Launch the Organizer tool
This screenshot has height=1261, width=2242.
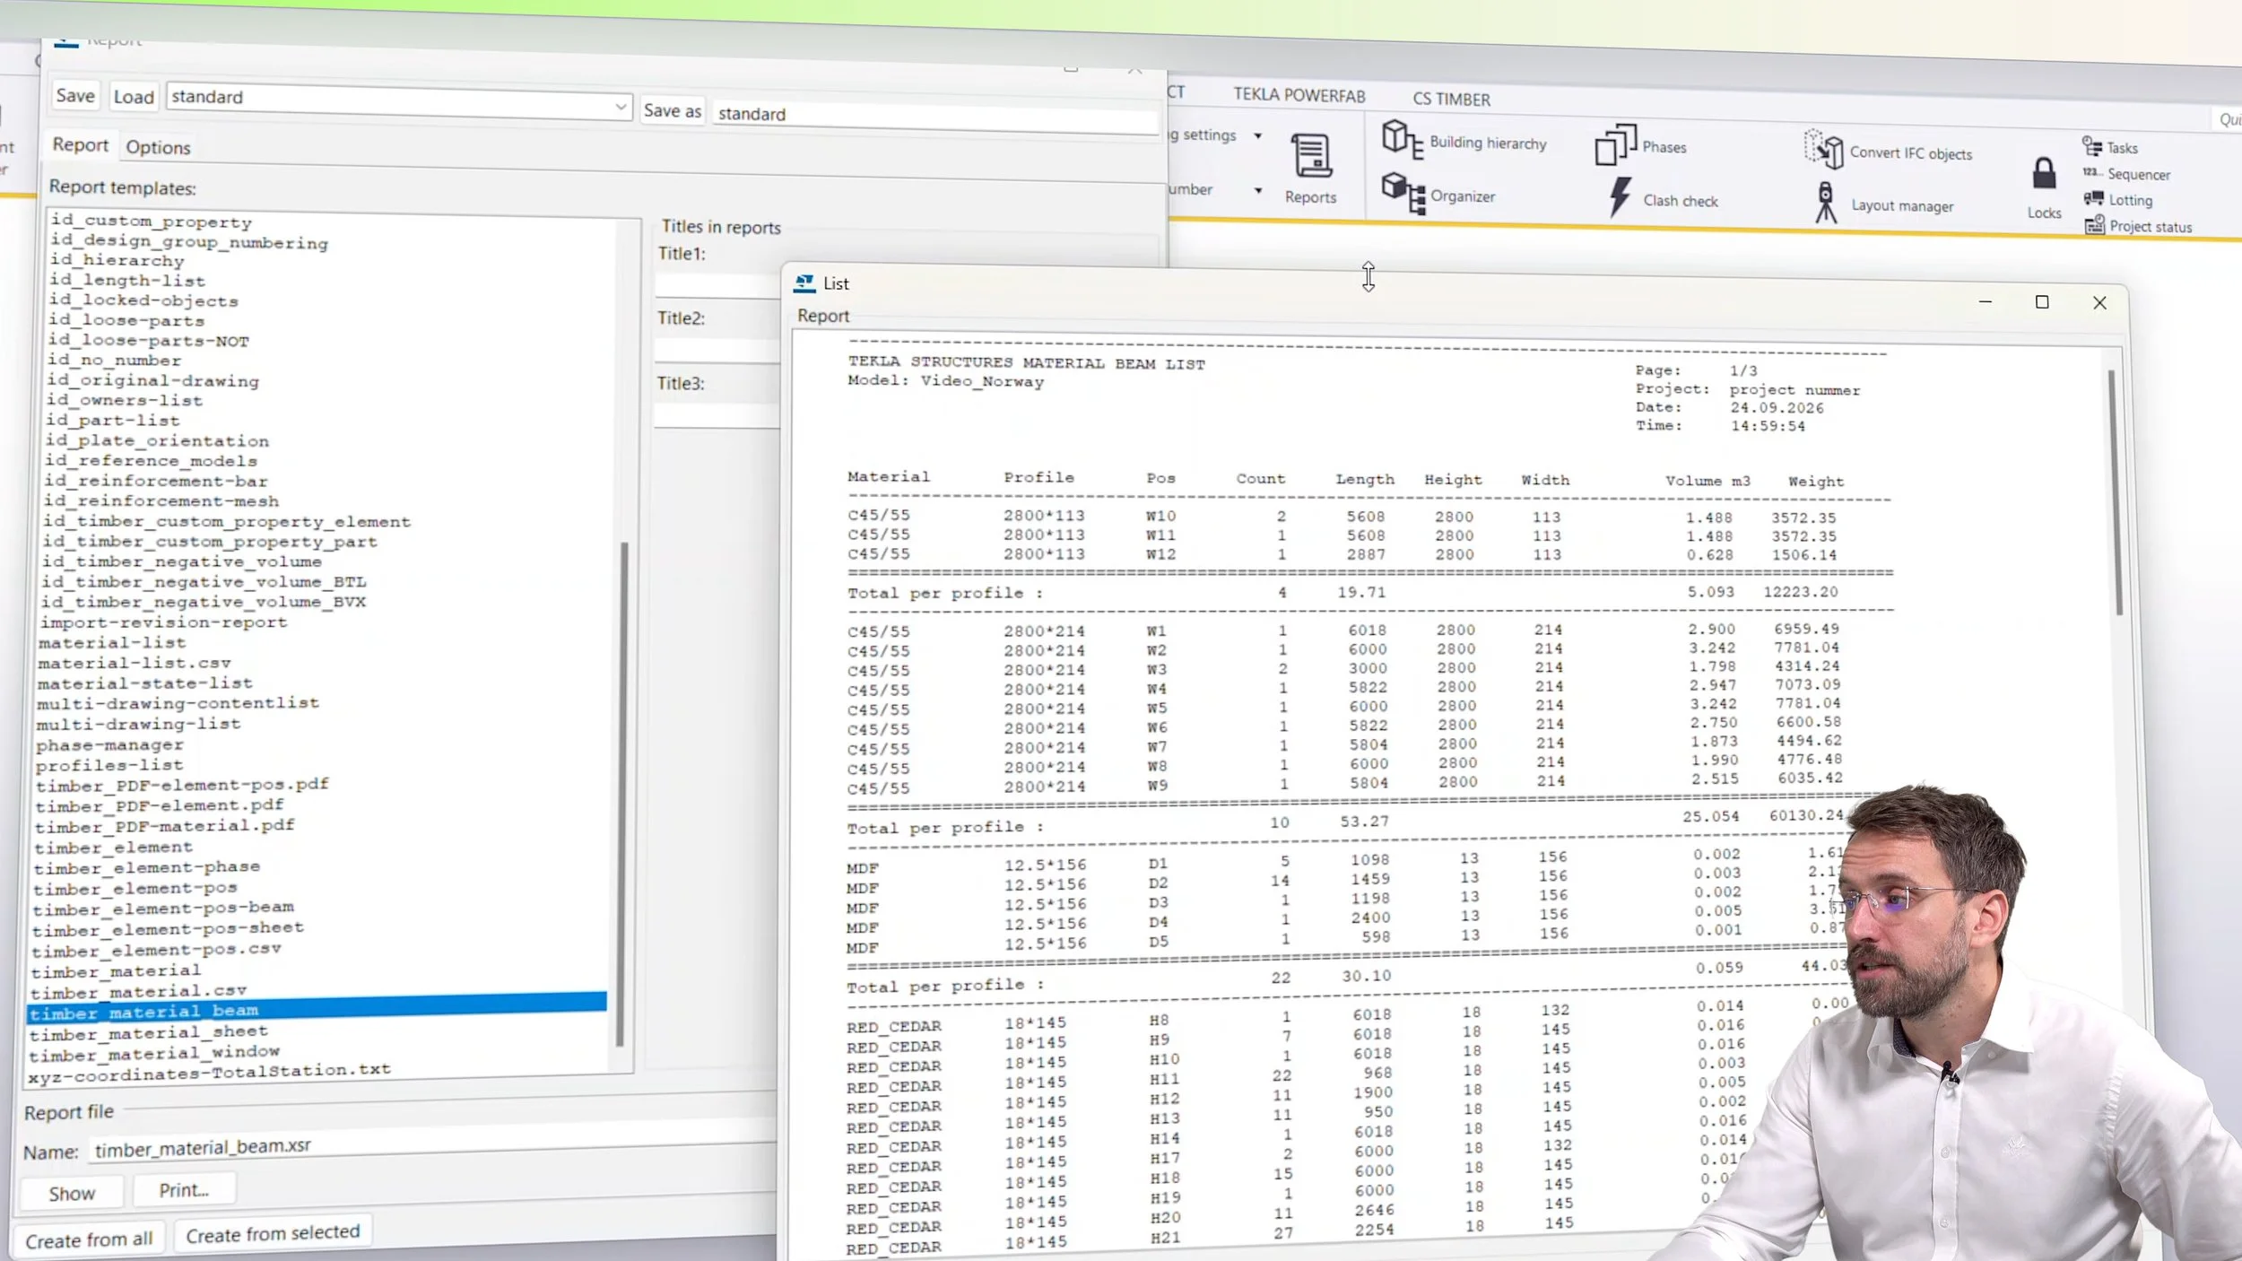click(1438, 194)
